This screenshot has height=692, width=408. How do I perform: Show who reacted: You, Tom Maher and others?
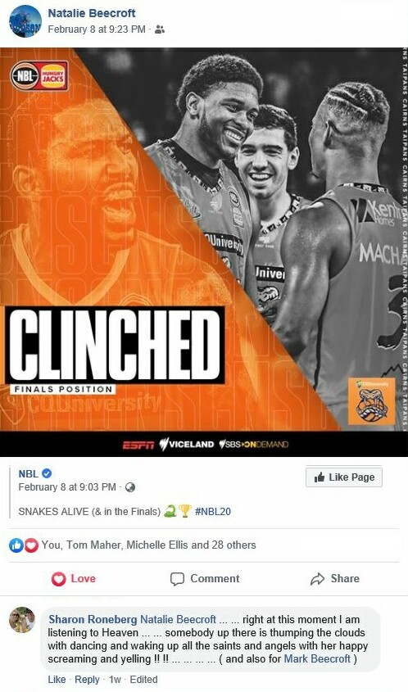point(149,545)
